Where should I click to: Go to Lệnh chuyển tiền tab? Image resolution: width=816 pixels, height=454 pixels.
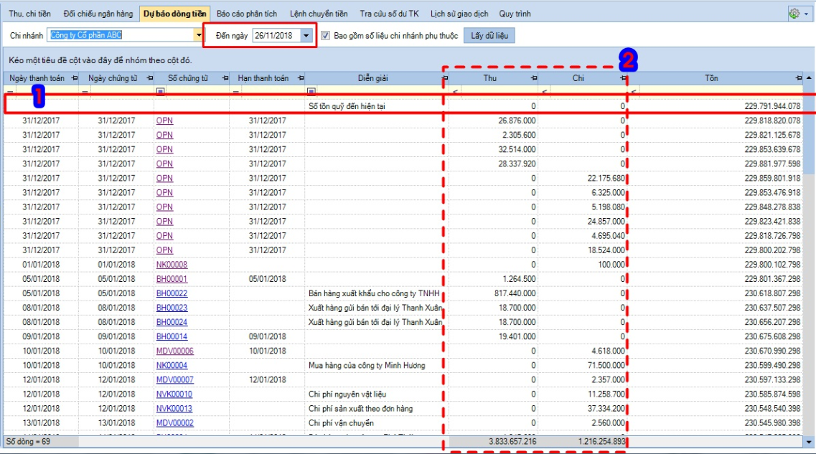pyautogui.click(x=319, y=14)
